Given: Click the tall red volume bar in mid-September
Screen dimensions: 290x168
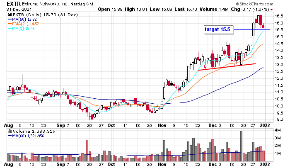Looking at the screenshot, I should [87, 151].
